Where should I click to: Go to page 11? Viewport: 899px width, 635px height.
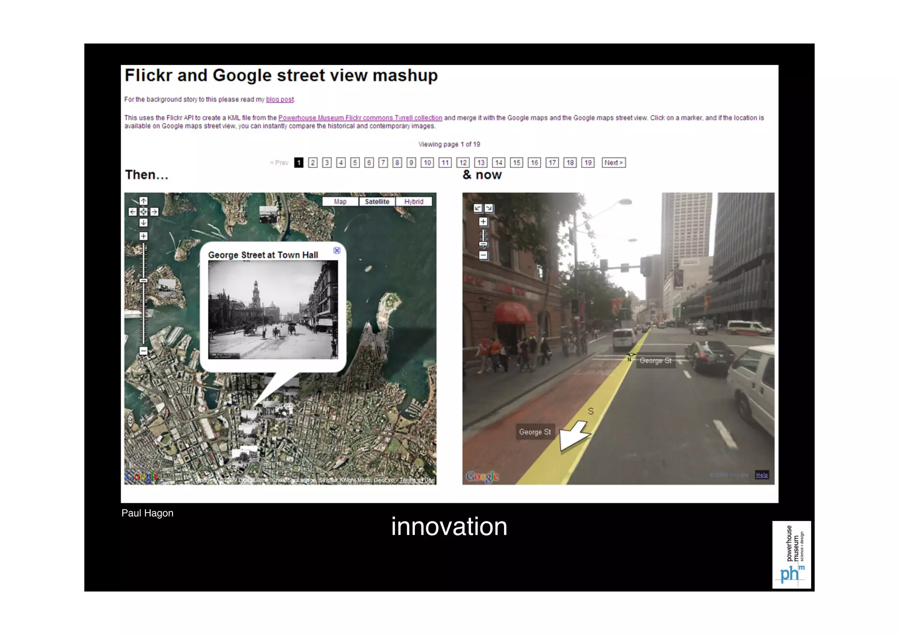(x=445, y=163)
